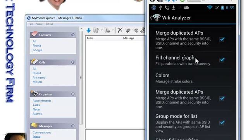Toggle the Fill channel graph checkbox
This screenshot has height=140, width=248.
pos(222,60)
